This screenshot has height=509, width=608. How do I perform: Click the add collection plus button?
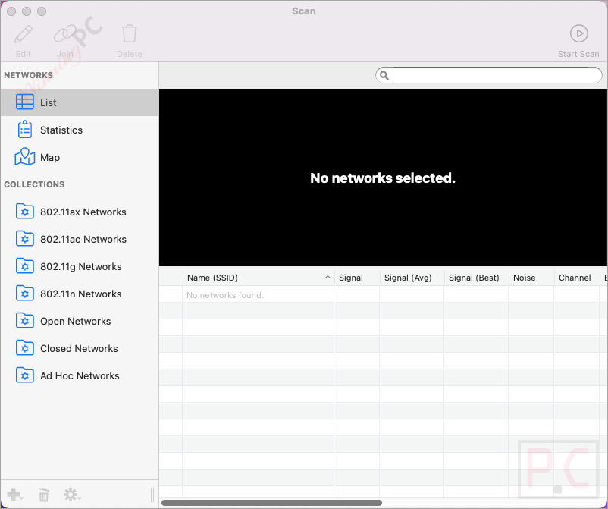click(x=14, y=495)
